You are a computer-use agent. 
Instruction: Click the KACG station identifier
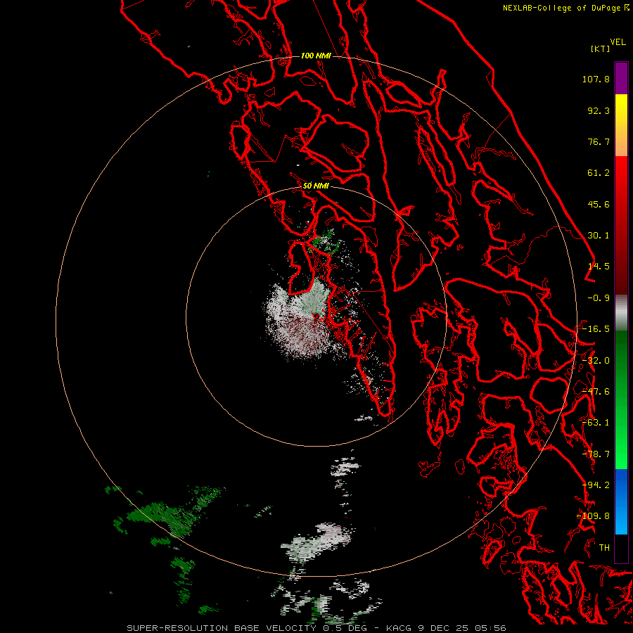pyautogui.click(x=399, y=628)
